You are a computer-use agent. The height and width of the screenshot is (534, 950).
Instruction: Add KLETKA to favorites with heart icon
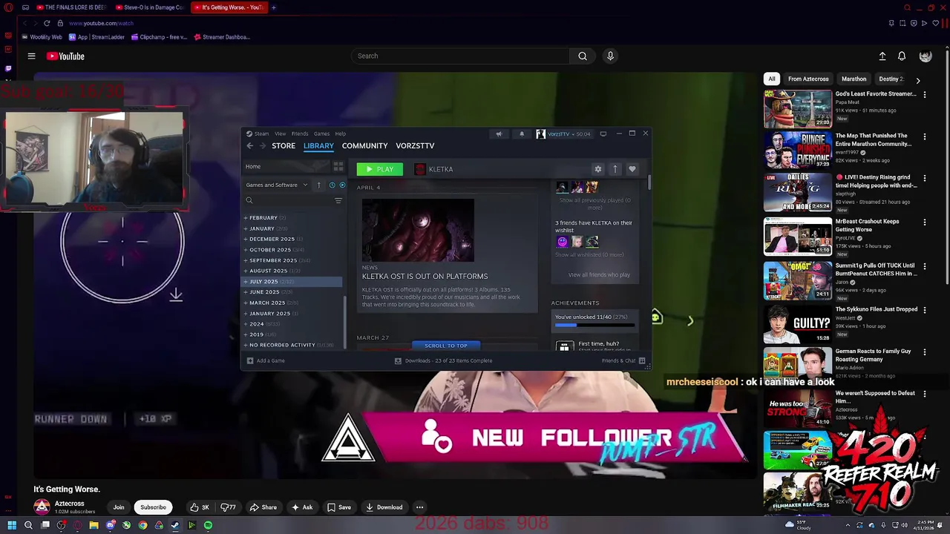pyautogui.click(x=632, y=169)
